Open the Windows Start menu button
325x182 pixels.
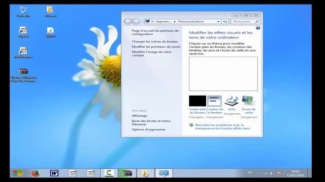pyautogui.click(x=18, y=173)
